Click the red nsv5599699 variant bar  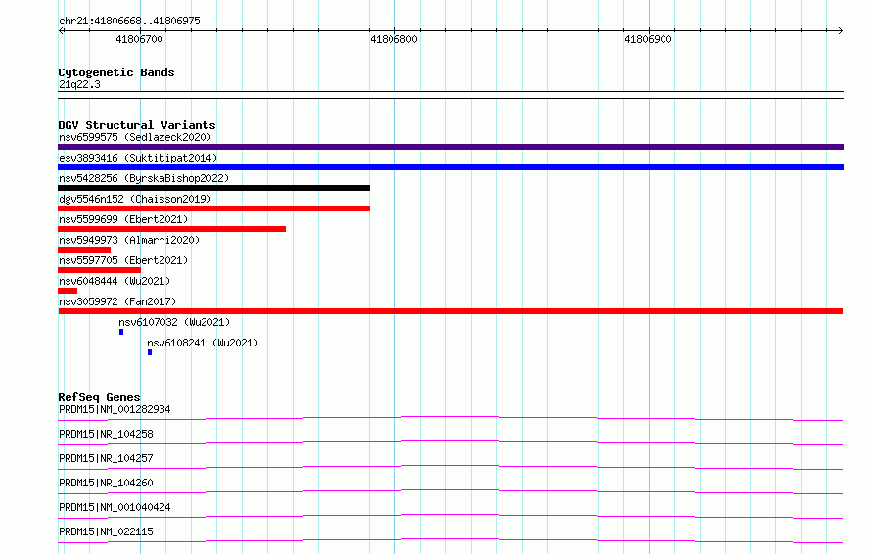coord(171,229)
